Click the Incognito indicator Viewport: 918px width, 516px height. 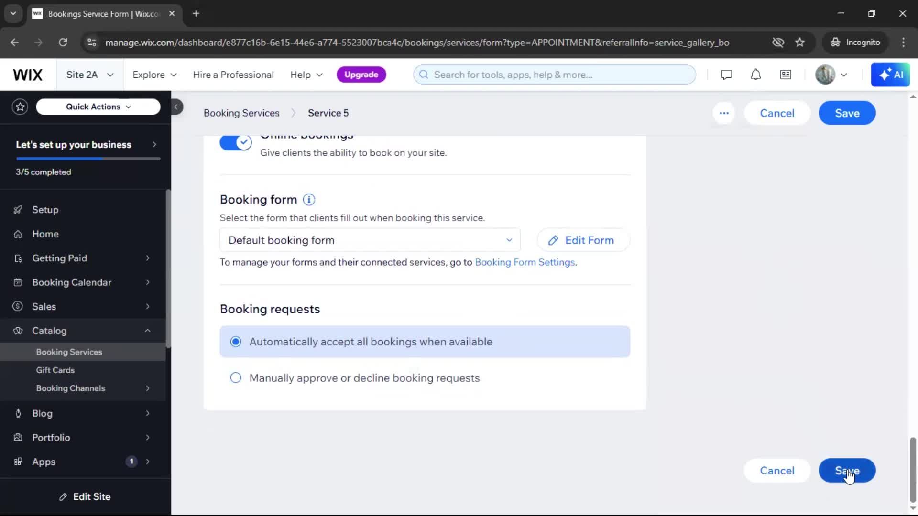pyautogui.click(x=855, y=43)
